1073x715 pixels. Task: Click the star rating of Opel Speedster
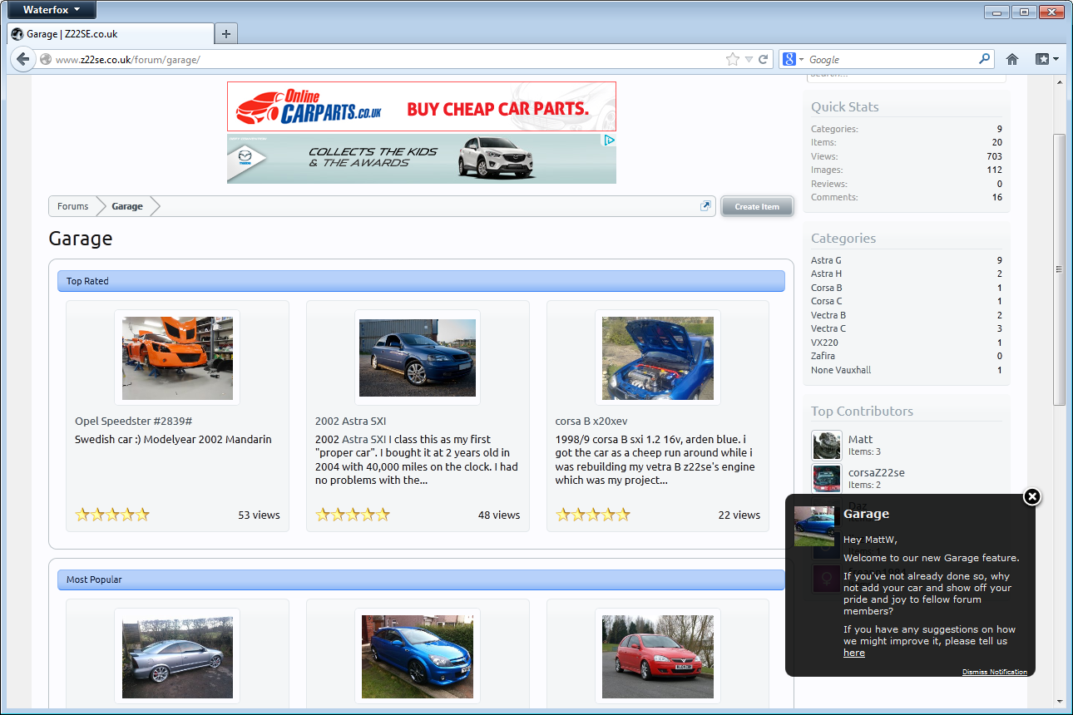click(x=112, y=515)
